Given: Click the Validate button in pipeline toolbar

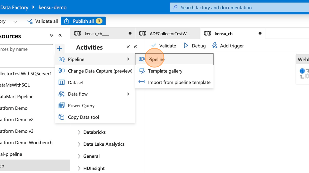Looking at the screenshot, I should pyautogui.click(x=164, y=46).
